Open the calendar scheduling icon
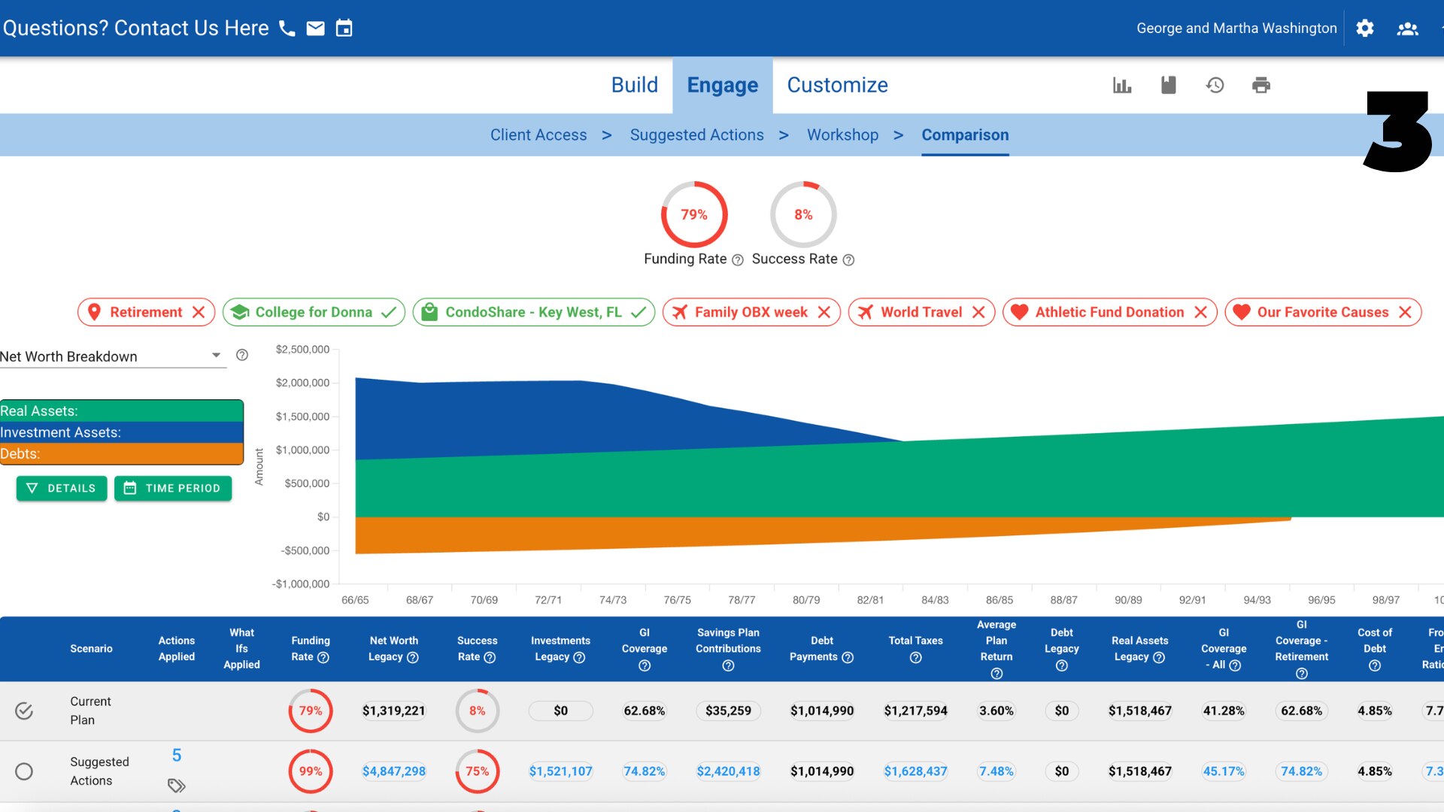This screenshot has height=812, width=1444. pyautogui.click(x=344, y=29)
